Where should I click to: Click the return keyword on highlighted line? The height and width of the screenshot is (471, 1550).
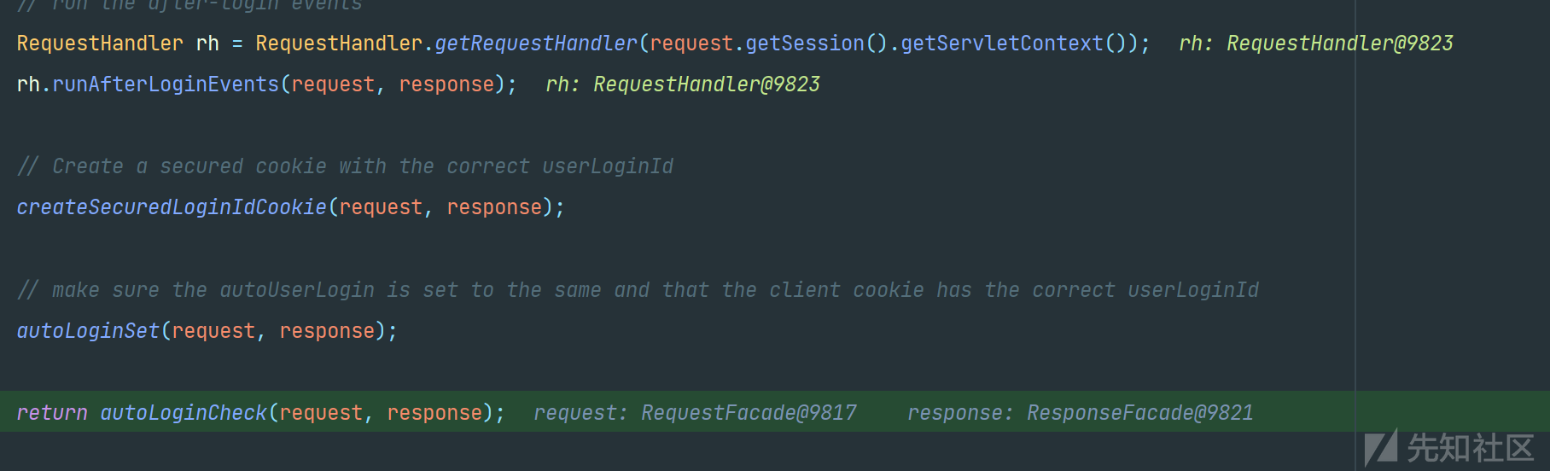pos(52,413)
